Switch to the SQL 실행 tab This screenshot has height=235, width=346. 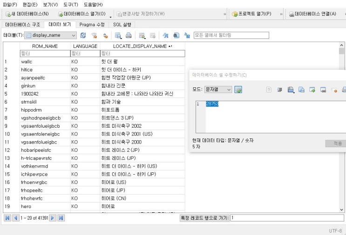coord(122,25)
